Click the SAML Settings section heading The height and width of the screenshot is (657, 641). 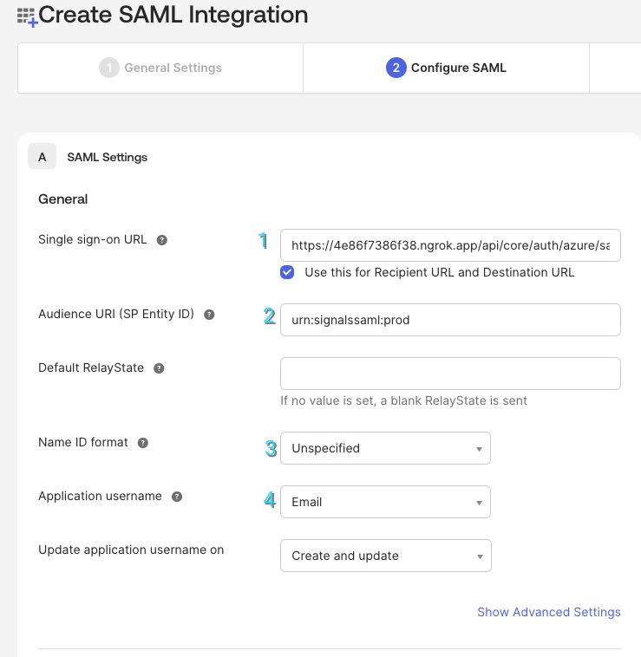click(x=108, y=158)
